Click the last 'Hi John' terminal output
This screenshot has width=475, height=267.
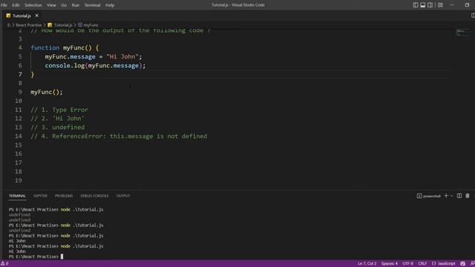coord(17,251)
